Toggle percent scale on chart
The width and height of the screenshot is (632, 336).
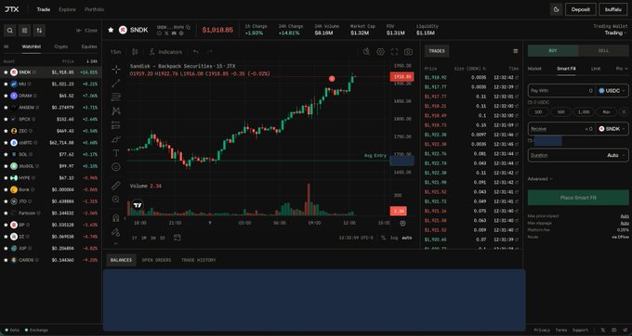pos(383,238)
